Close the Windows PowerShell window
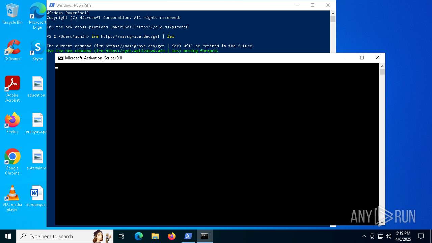The image size is (432, 243). [x=328, y=5]
